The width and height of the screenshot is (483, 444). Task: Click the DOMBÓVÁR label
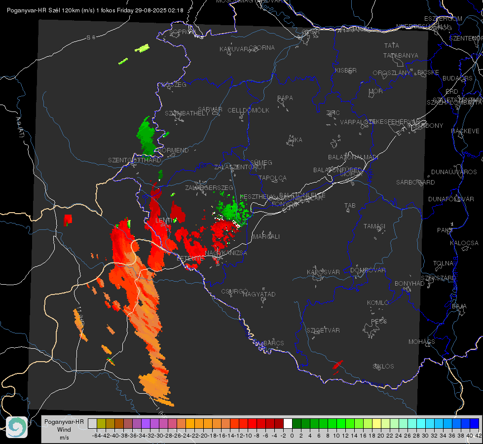(x=368, y=270)
